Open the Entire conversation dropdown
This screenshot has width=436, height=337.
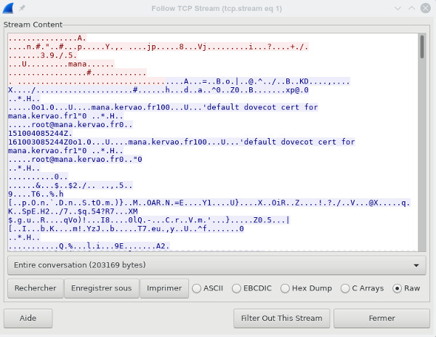coord(217,265)
